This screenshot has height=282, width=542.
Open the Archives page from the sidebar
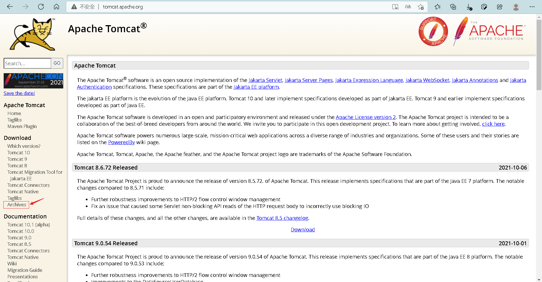tap(16, 204)
